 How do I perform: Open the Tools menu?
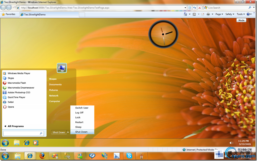click(241, 14)
